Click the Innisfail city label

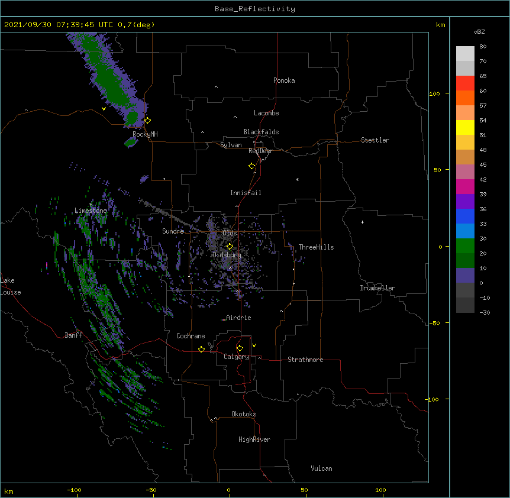coord(246,193)
